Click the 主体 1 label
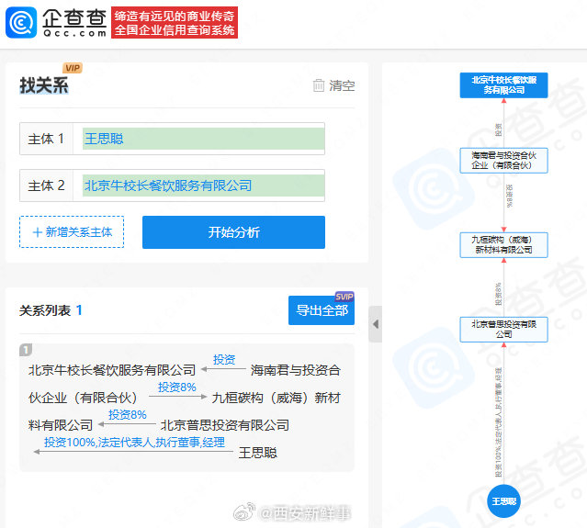The height and width of the screenshot is (528, 587). click(46, 139)
